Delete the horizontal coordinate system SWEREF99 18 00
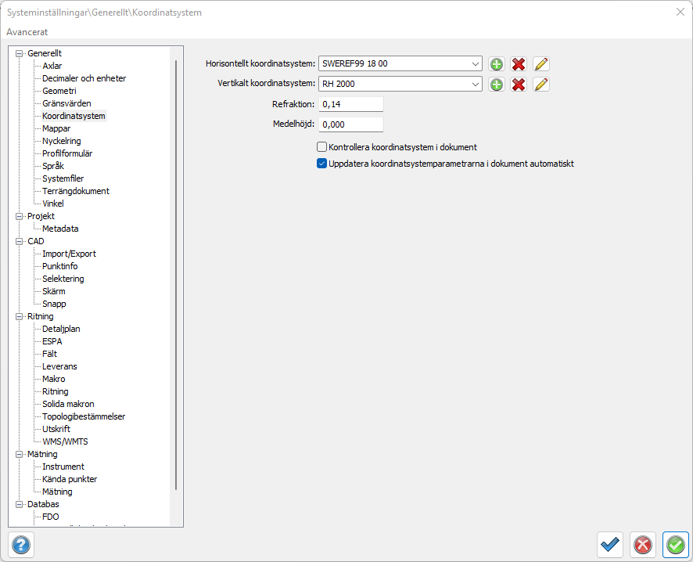 pos(519,64)
